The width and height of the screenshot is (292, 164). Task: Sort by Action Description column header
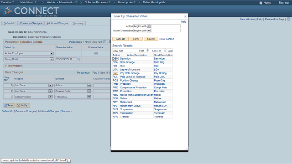[x=137, y=55]
